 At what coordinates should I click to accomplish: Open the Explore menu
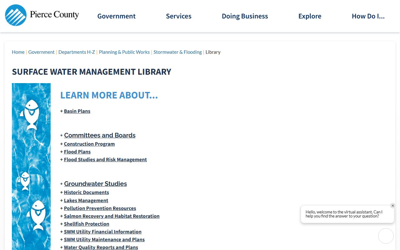pyautogui.click(x=310, y=16)
